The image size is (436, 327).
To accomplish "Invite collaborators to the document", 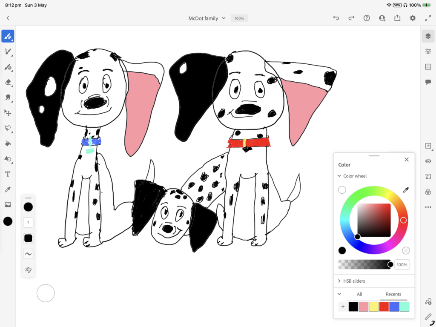I will click(x=382, y=18).
